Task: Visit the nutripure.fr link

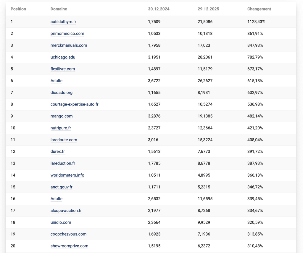Action: (x=61, y=128)
